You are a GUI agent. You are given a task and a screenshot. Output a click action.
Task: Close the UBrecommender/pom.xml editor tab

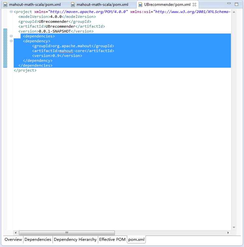pyautogui.click(x=195, y=5)
